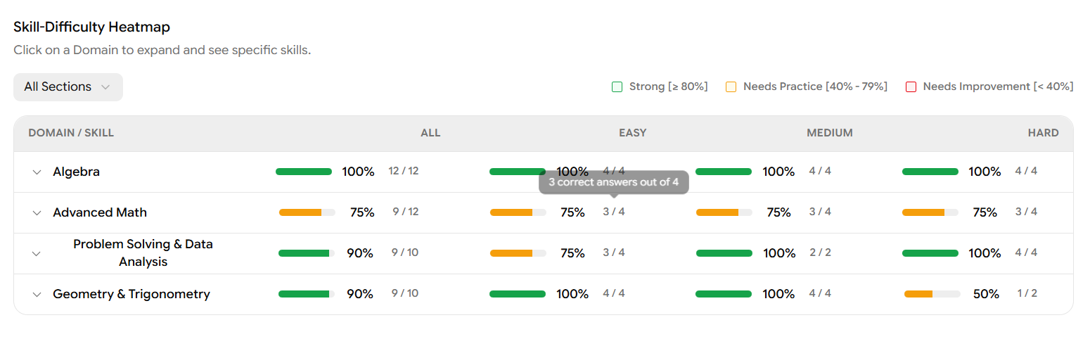Click Advanced Math overall 75% progress bar

click(307, 212)
